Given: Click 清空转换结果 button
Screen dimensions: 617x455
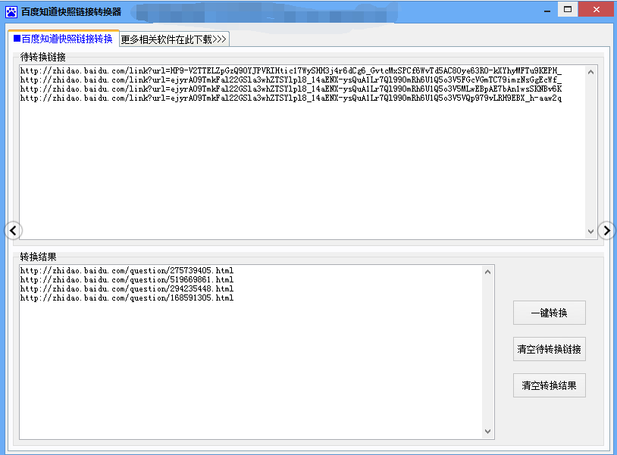Looking at the screenshot, I should tap(549, 385).
